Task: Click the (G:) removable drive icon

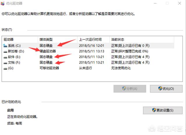Action: coord(5,68)
